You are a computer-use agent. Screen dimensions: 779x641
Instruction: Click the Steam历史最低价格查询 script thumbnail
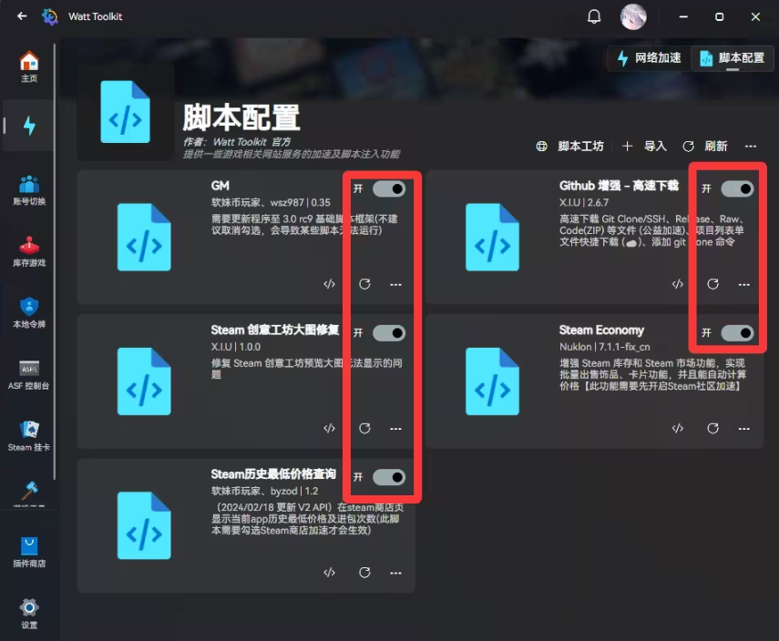[x=144, y=525]
